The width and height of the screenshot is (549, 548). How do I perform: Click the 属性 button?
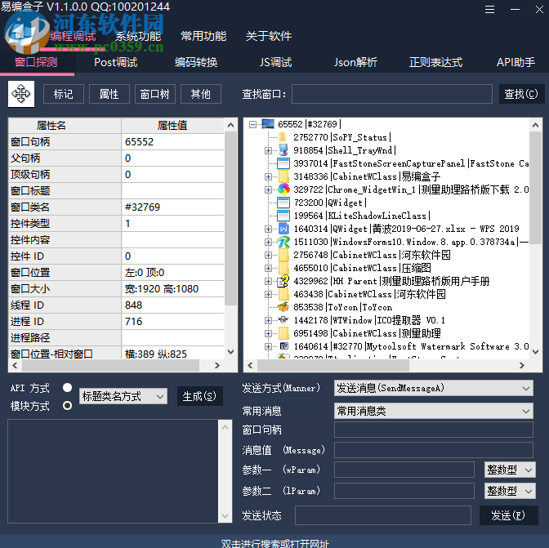[x=109, y=94]
